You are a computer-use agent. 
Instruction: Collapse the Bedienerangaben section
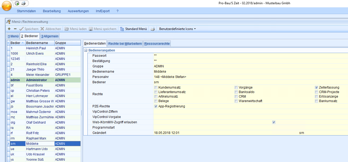86,50
